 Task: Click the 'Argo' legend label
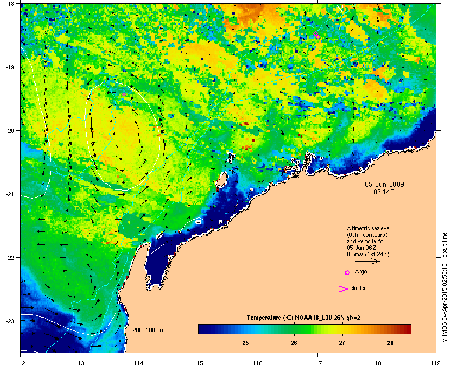[361, 272]
